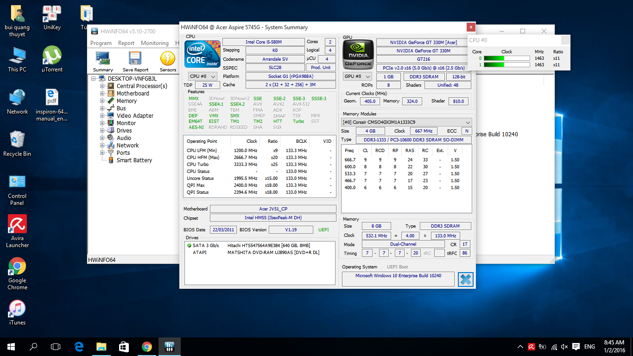Viewport: 633px width, 356px height.
Task: Click the Prod. Unit button
Action: [x=321, y=68]
